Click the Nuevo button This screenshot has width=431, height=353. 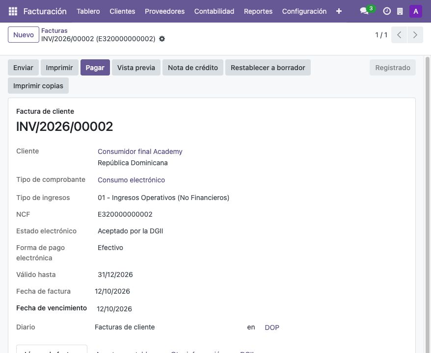point(24,35)
